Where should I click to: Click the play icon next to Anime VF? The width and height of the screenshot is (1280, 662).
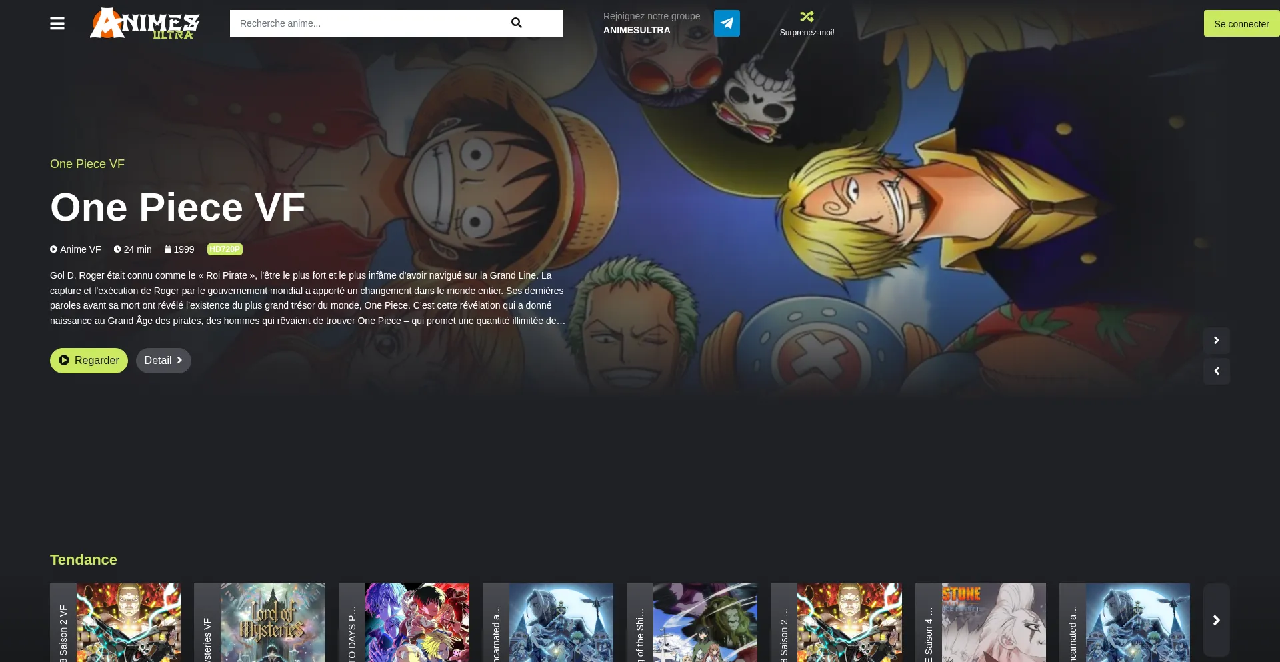click(x=53, y=249)
